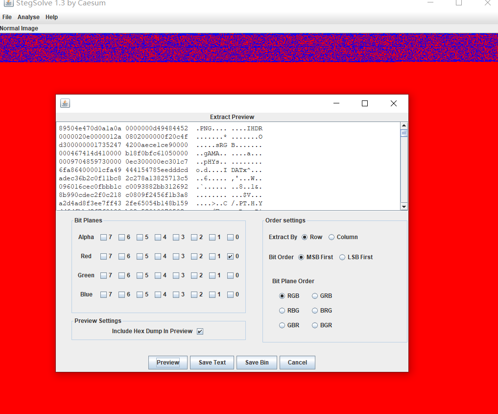Enable Green bit plane 0 checkbox
The image size is (498, 414).
pyautogui.click(x=231, y=275)
